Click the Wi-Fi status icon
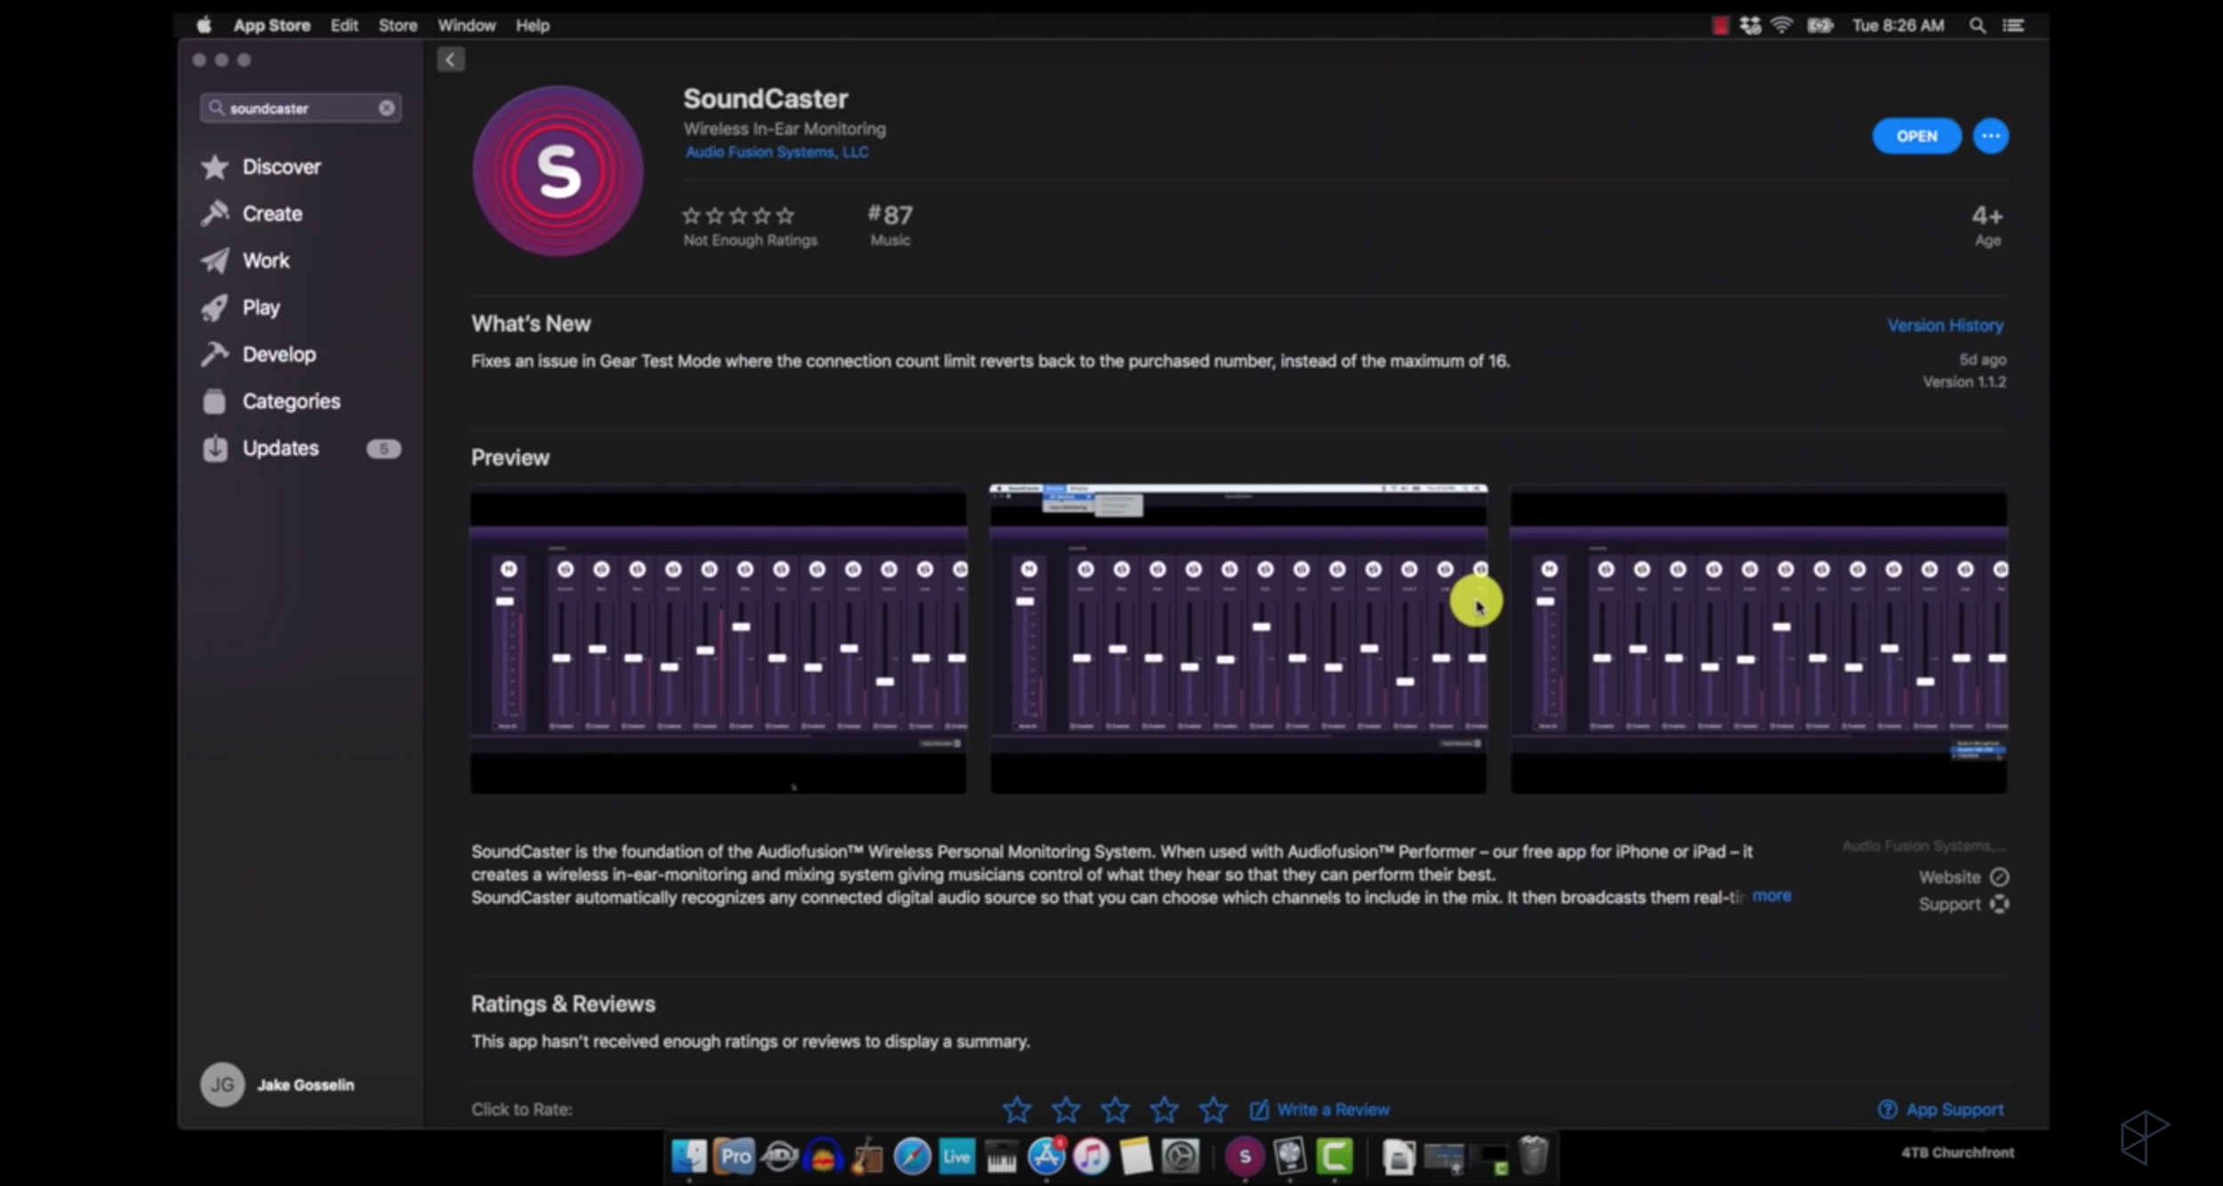Screen dimensions: 2223x1186 pyautogui.click(x=1781, y=25)
